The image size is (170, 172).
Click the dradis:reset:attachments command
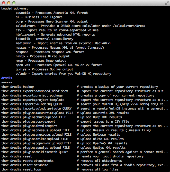(27, 161)
